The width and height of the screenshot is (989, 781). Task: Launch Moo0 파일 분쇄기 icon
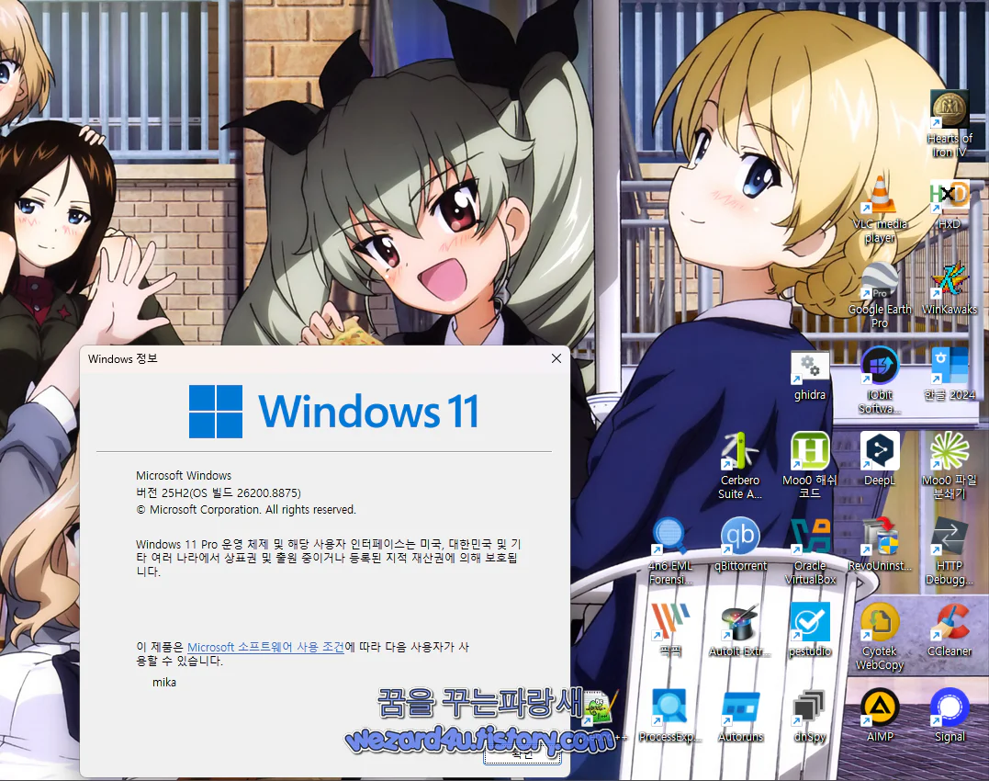coord(950,466)
